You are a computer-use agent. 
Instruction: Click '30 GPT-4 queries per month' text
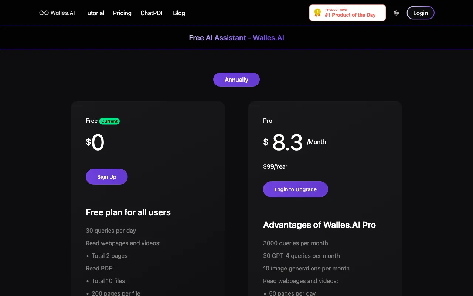[x=302, y=256]
